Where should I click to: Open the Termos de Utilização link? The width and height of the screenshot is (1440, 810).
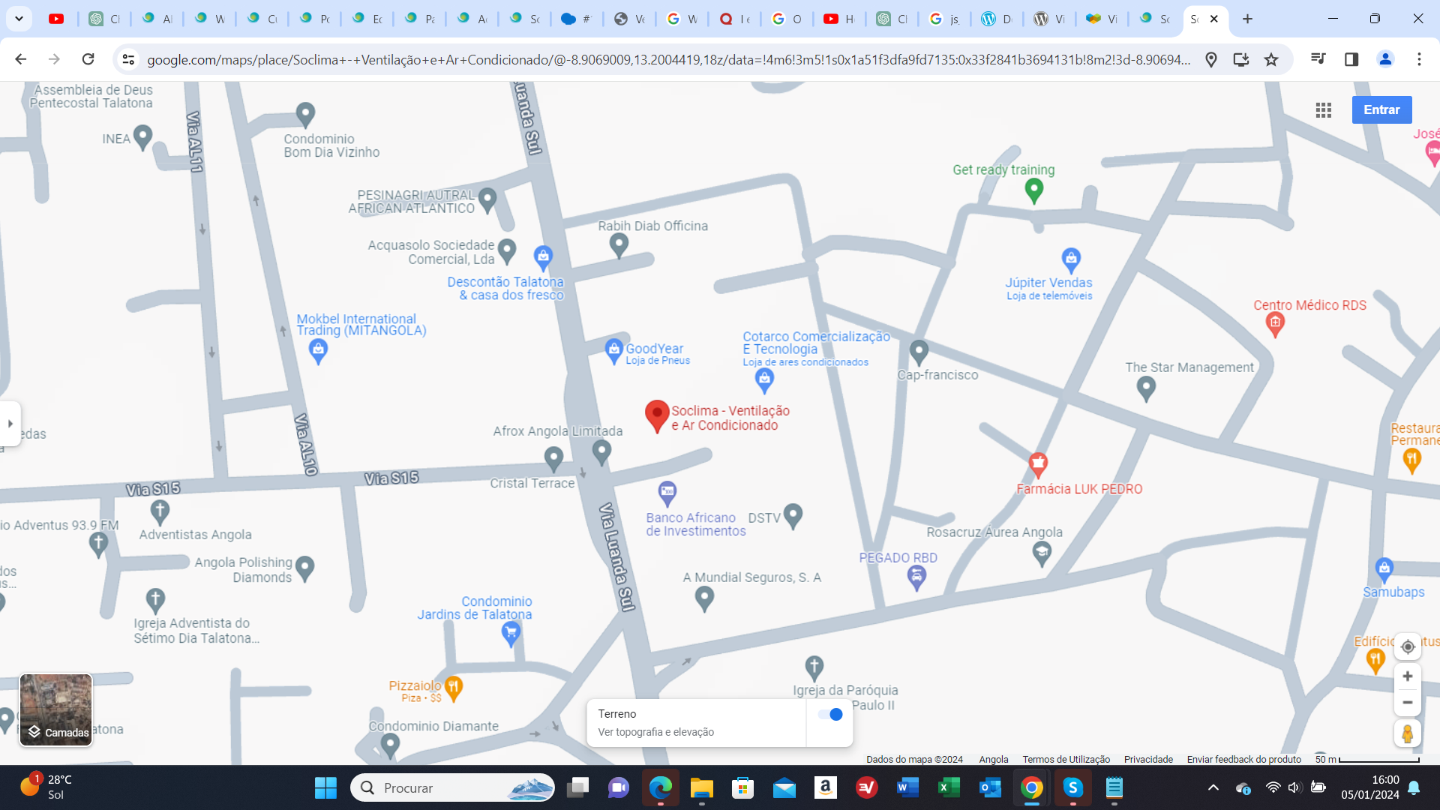pos(1066,759)
